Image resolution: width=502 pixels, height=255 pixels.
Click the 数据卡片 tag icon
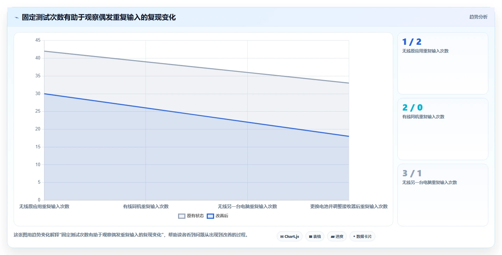[x=354, y=236]
